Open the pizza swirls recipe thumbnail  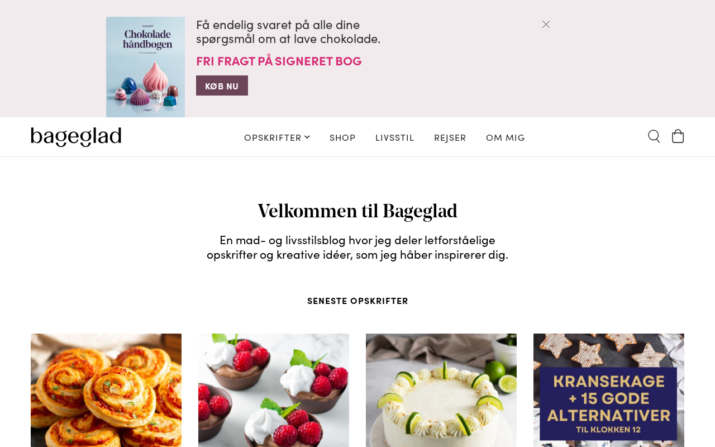[x=106, y=390]
